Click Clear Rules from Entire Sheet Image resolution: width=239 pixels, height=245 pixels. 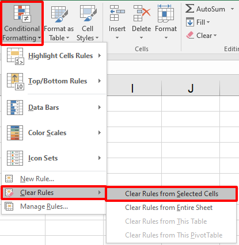[172, 208]
